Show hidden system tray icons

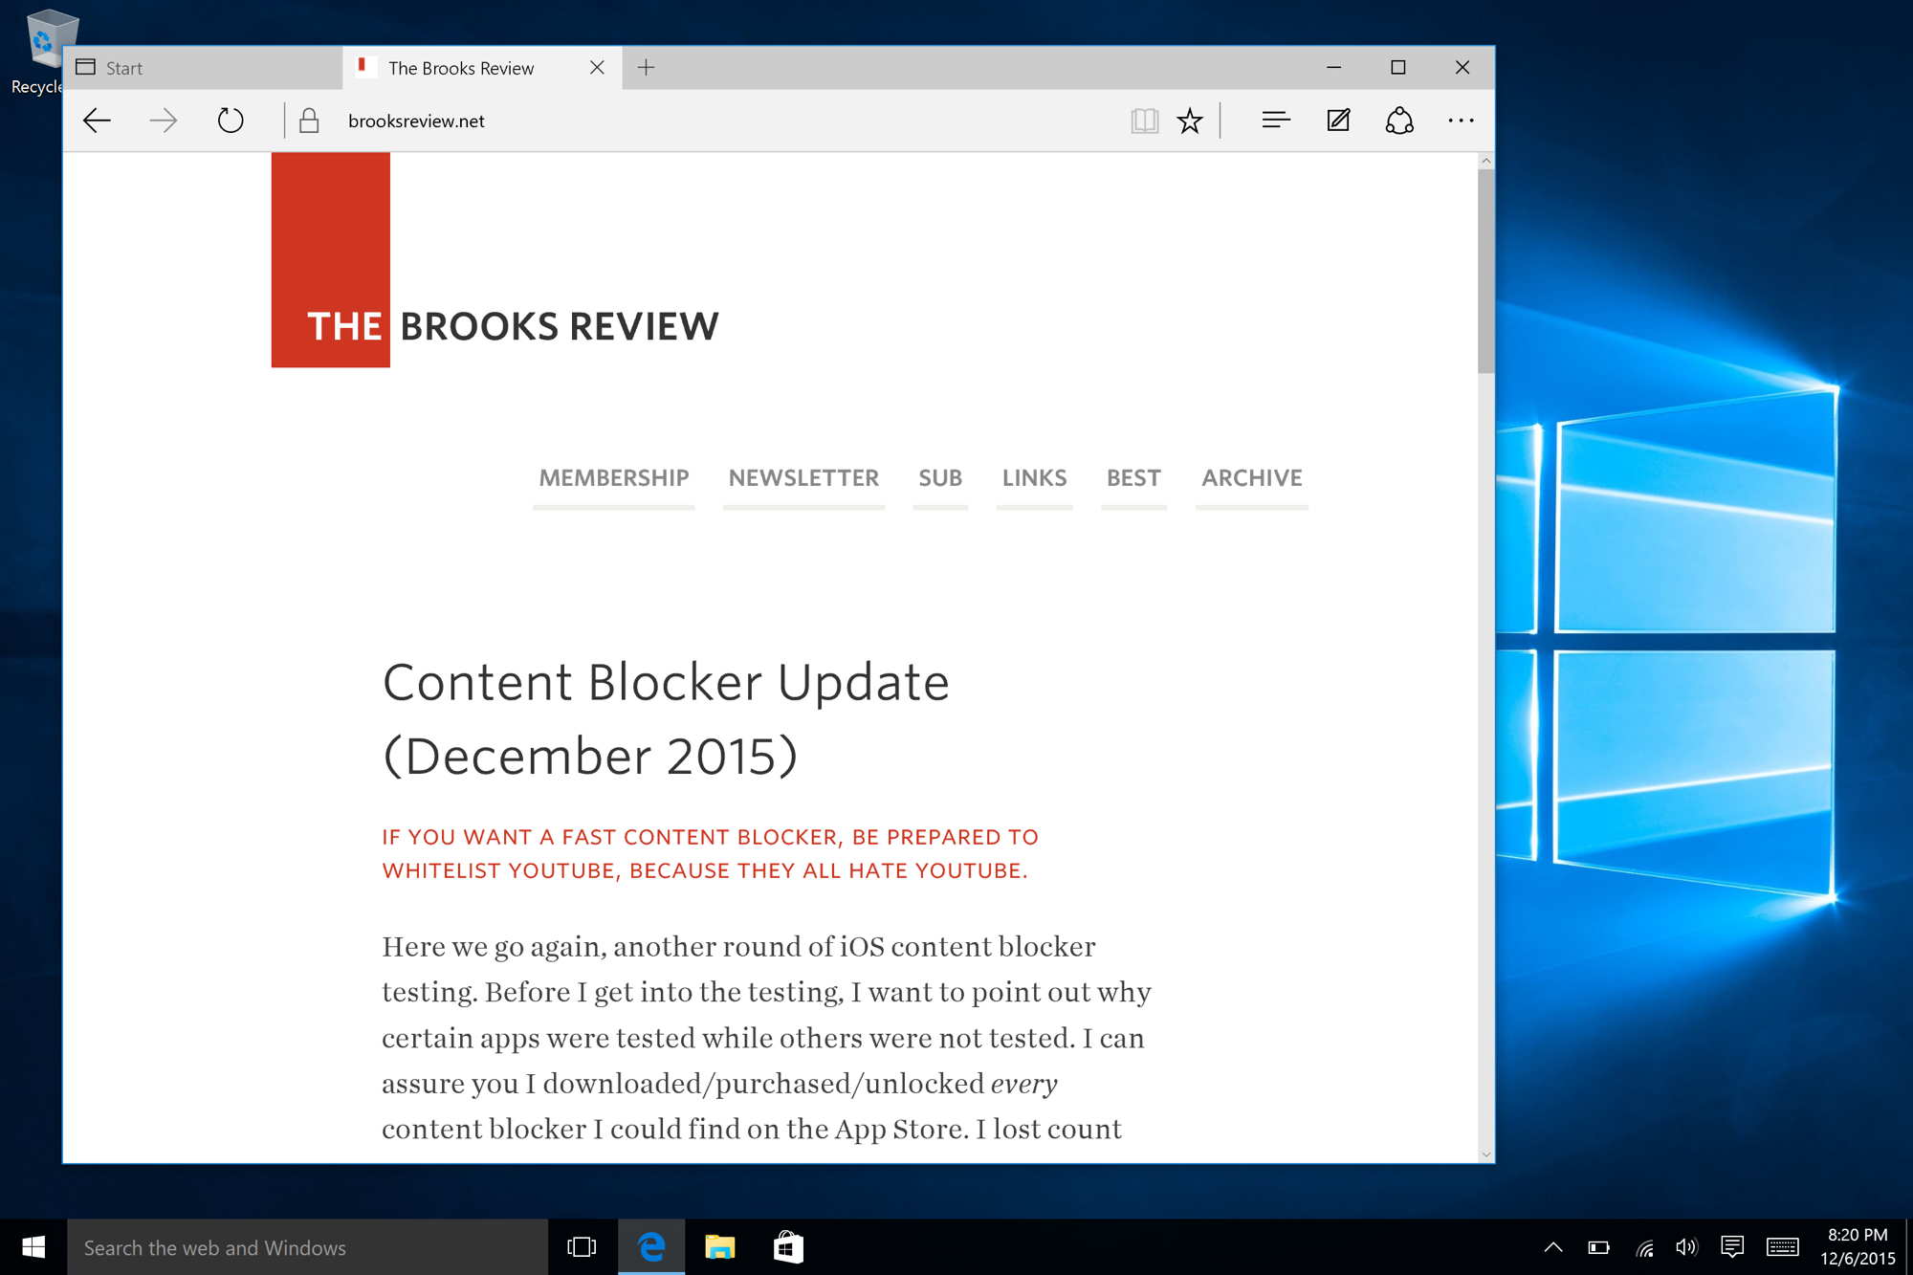click(x=1553, y=1247)
